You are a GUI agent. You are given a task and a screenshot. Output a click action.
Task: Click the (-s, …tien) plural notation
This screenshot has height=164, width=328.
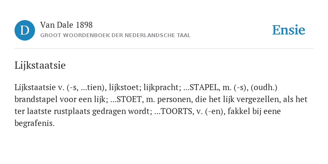(87, 88)
